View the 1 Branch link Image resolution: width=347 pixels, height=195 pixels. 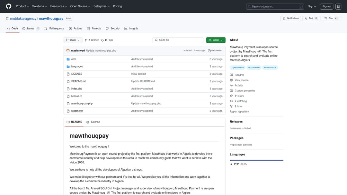pyautogui.click(x=92, y=40)
